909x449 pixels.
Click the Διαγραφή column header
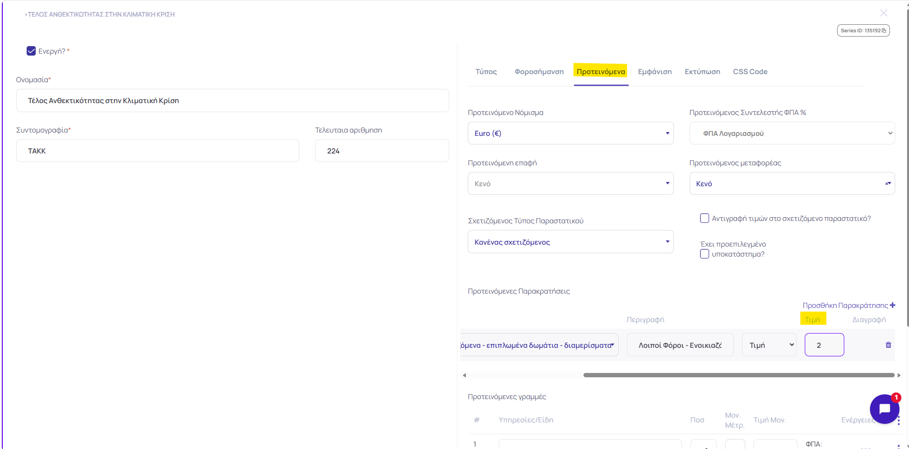pos(869,319)
